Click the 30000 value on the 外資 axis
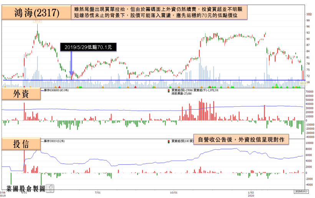This screenshot has width=315, height=198. click(309, 108)
